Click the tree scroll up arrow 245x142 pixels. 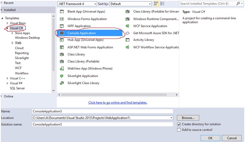coord(53,16)
